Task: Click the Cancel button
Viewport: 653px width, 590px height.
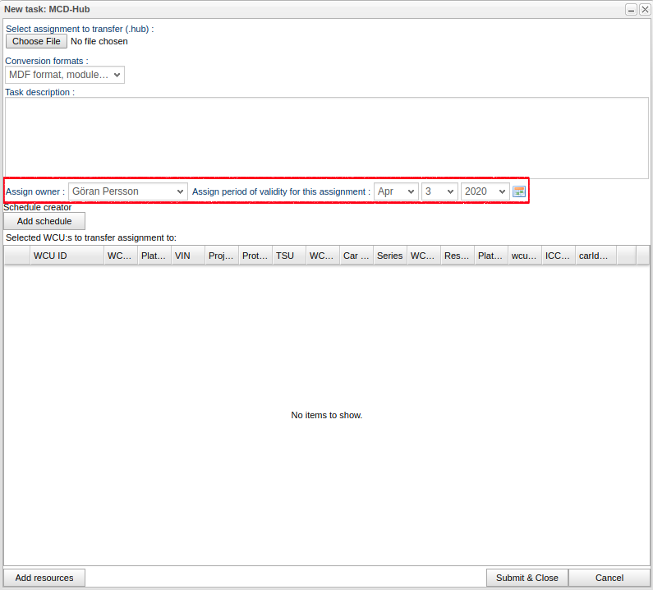Action: click(609, 578)
